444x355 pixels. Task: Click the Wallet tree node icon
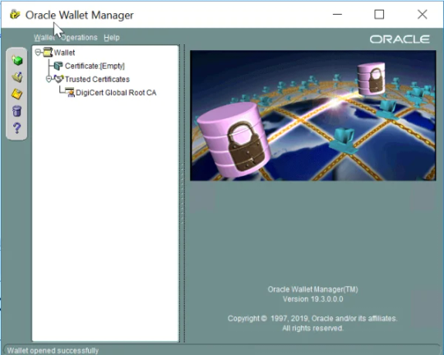[48, 53]
